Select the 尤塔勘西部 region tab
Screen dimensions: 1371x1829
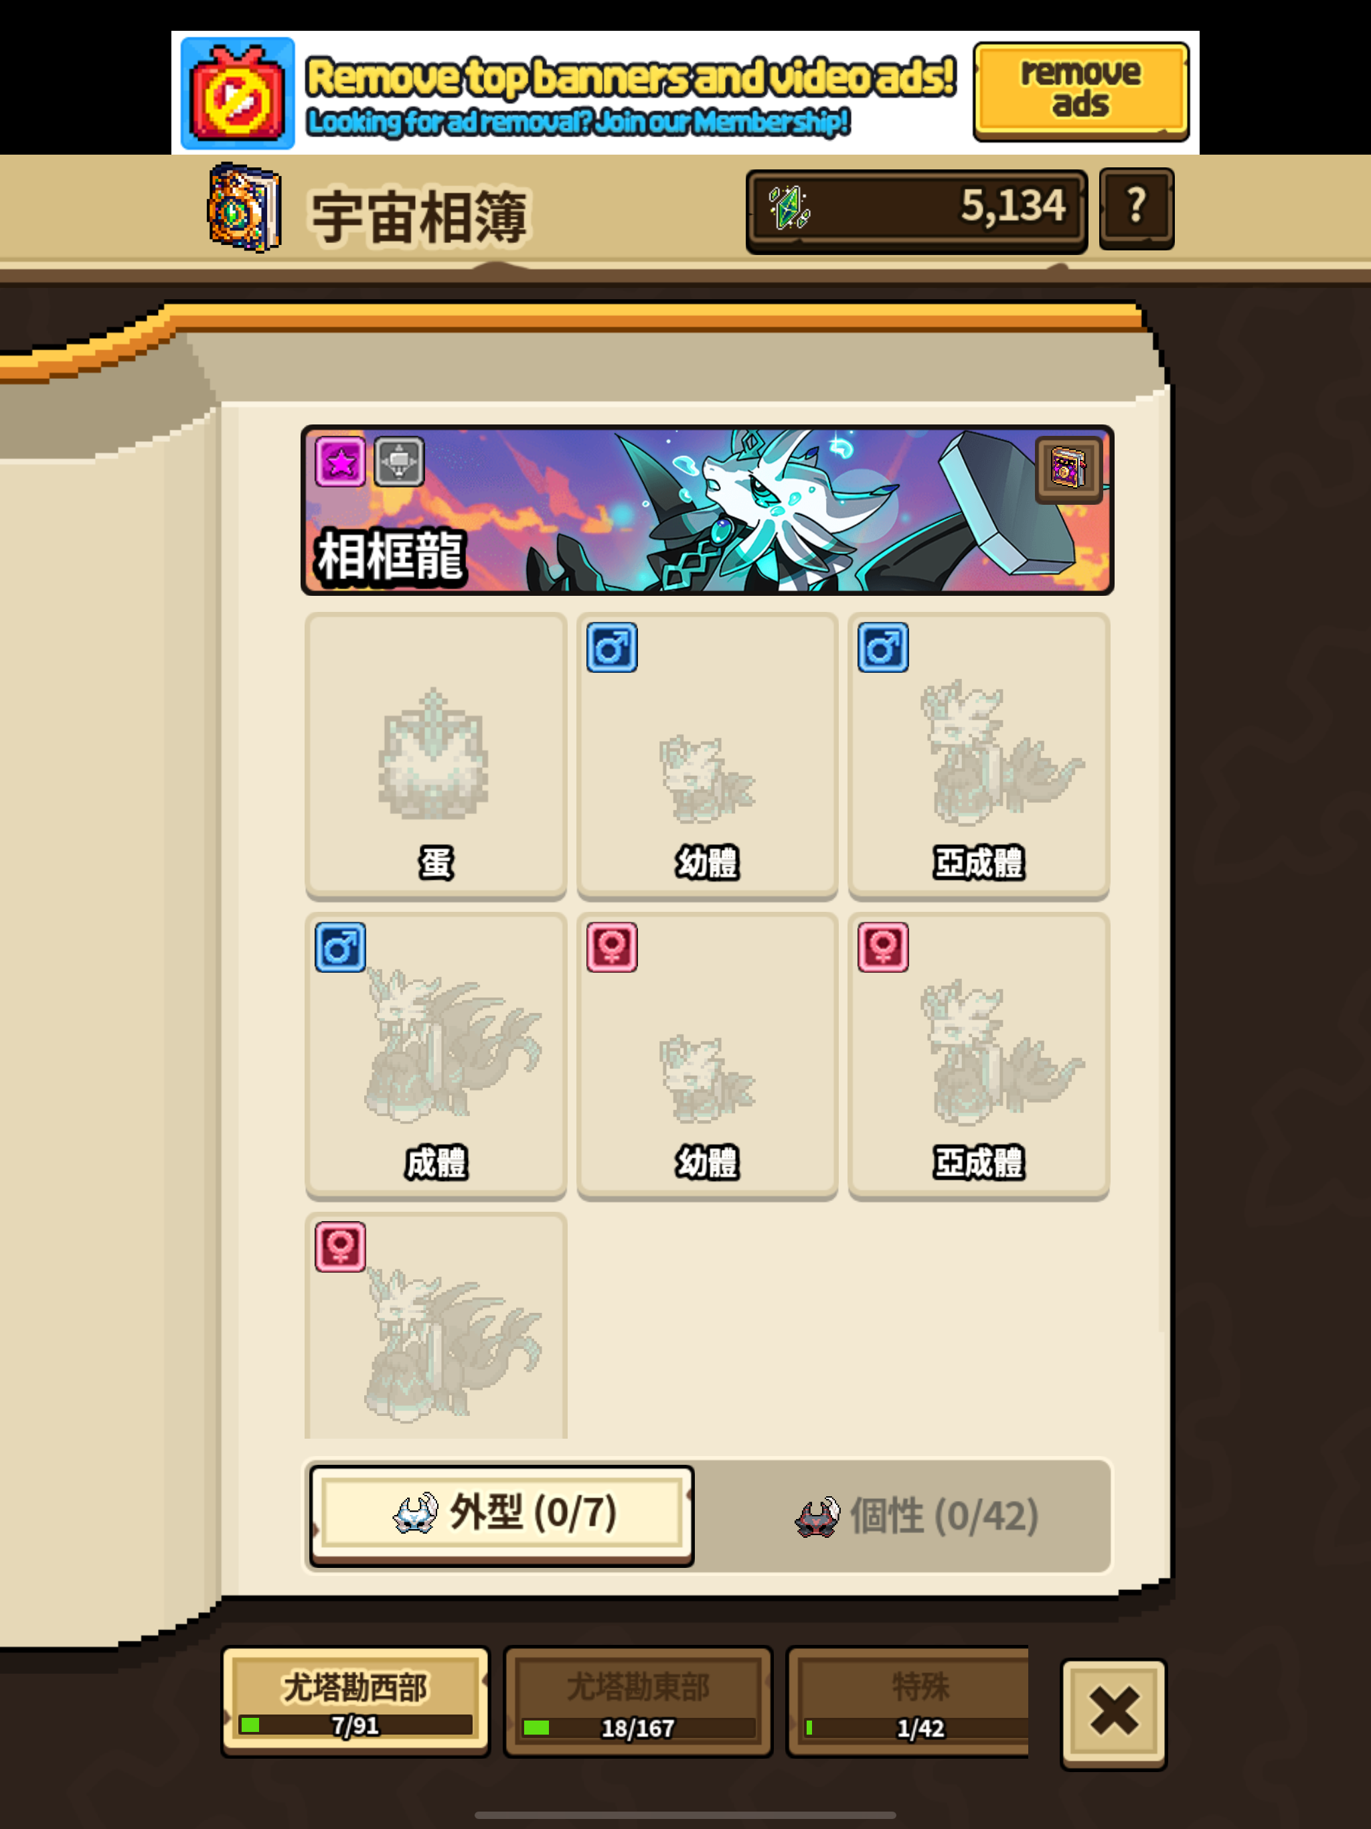pyautogui.click(x=355, y=1702)
